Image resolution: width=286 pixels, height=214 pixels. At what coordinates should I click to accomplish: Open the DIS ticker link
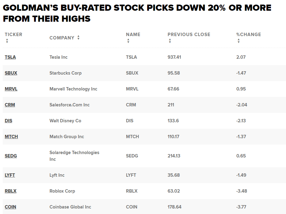pyautogui.click(x=9, y=121)
